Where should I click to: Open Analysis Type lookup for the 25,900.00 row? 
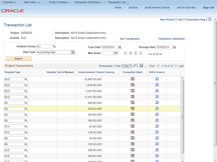click(x=26, y=79)
